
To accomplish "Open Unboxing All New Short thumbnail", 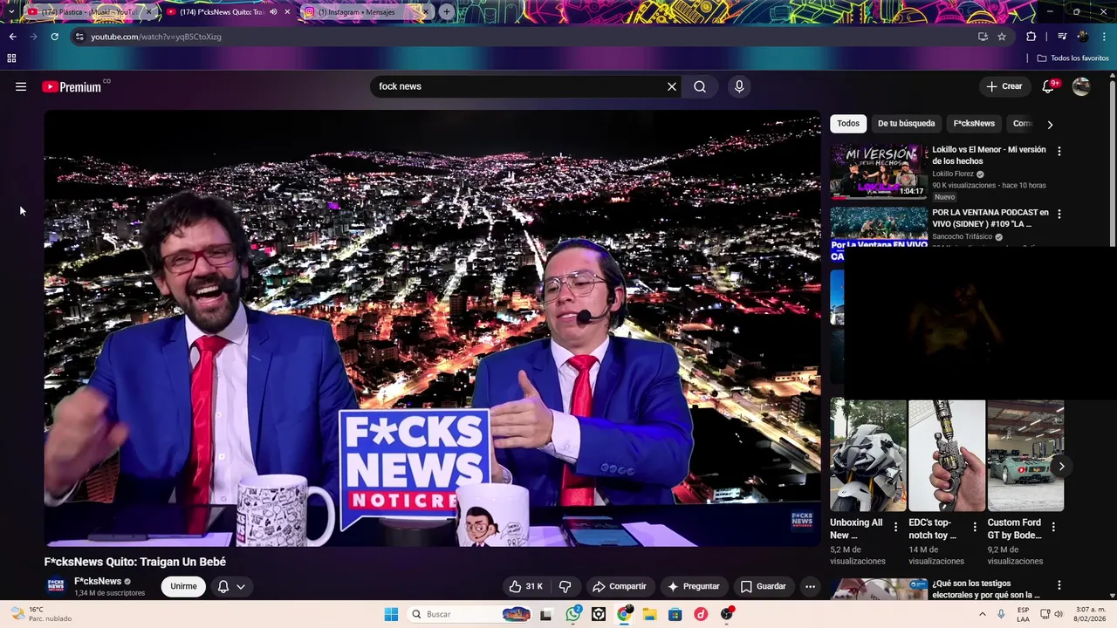I will (868, 455).
